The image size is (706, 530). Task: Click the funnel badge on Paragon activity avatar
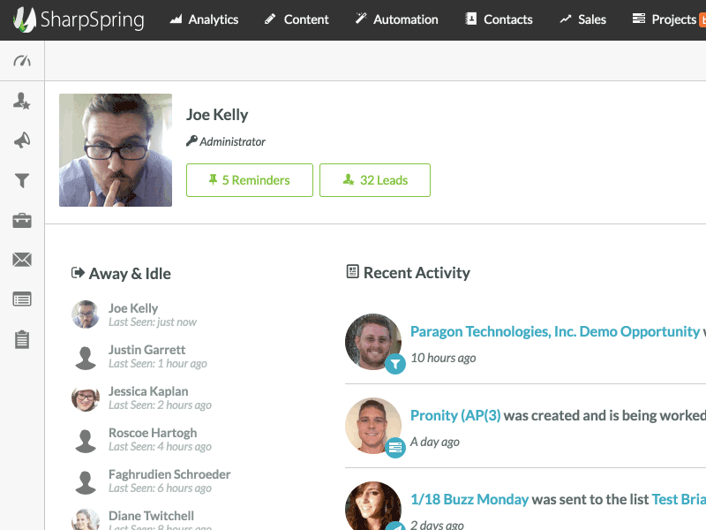click(x=394, y=364)
